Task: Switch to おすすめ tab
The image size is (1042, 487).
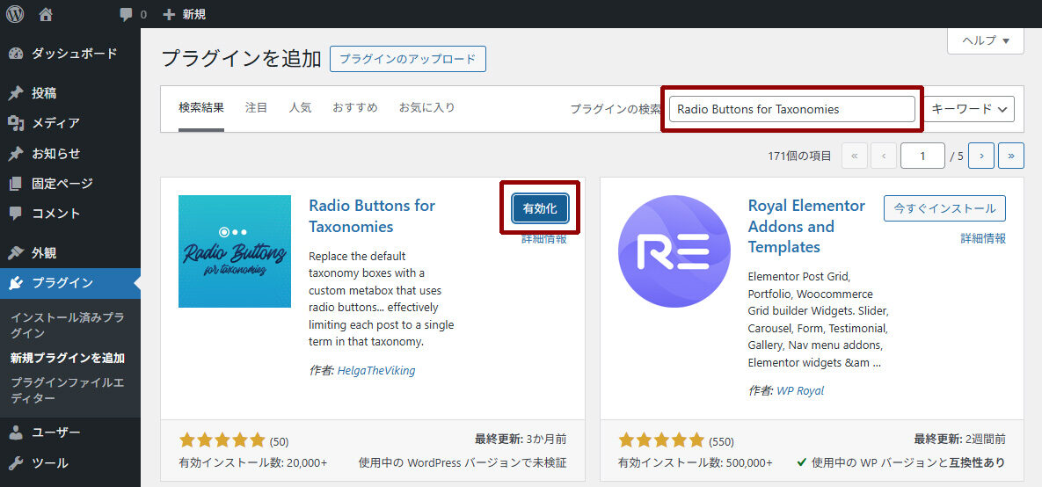Action: point(355,107)
